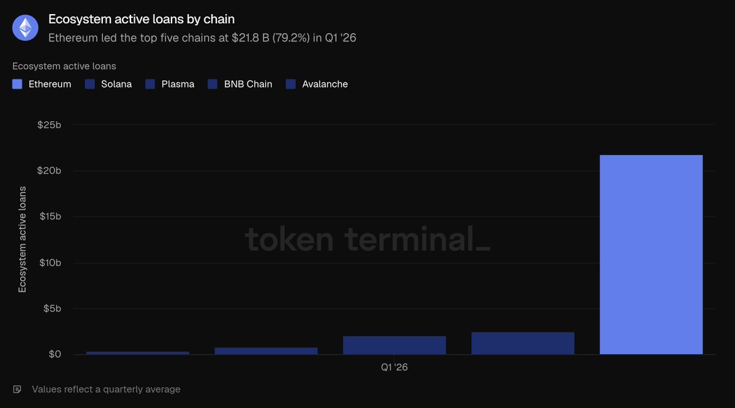Click the Ethereum led subtitle text
This screenshot has width=735, height=408.
tap(202, 37)
